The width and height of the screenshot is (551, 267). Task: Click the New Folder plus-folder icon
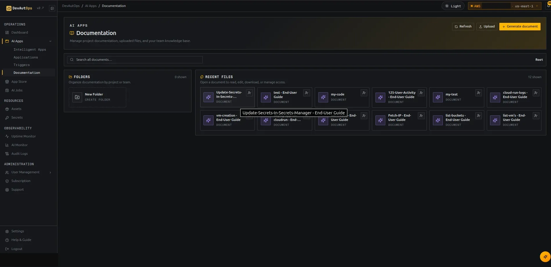pos(77,97)
